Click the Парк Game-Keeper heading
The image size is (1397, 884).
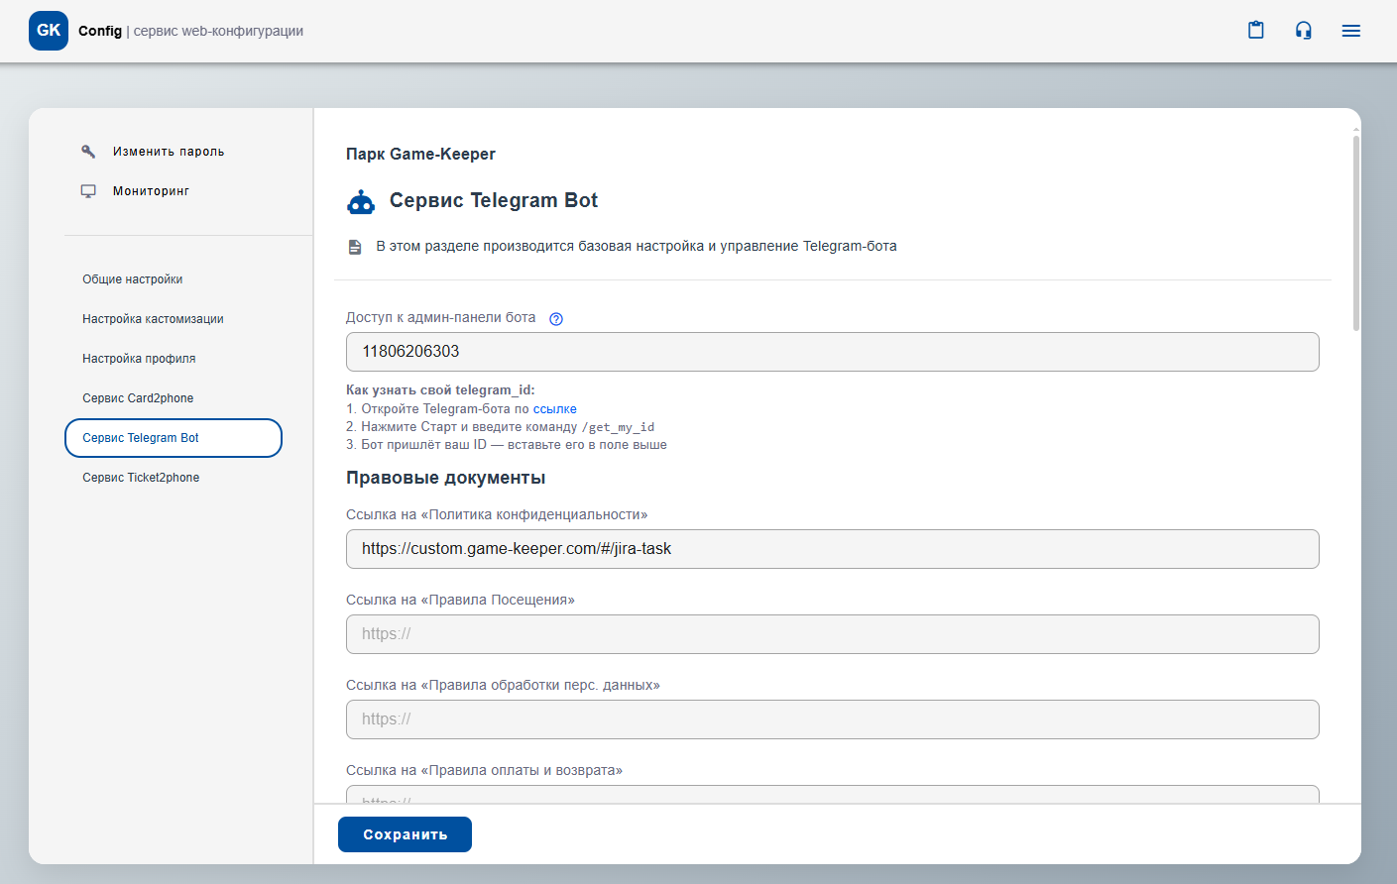(x=420, y=154)
